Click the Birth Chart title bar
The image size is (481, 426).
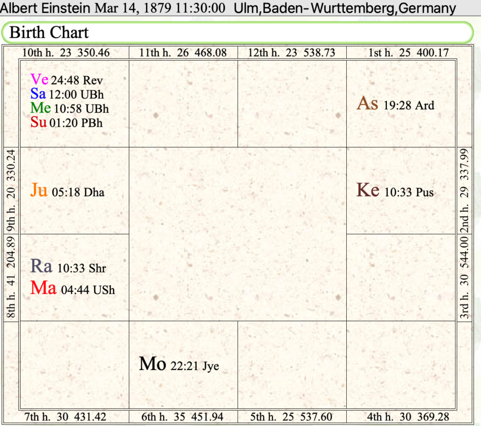(x=238, y=32)
